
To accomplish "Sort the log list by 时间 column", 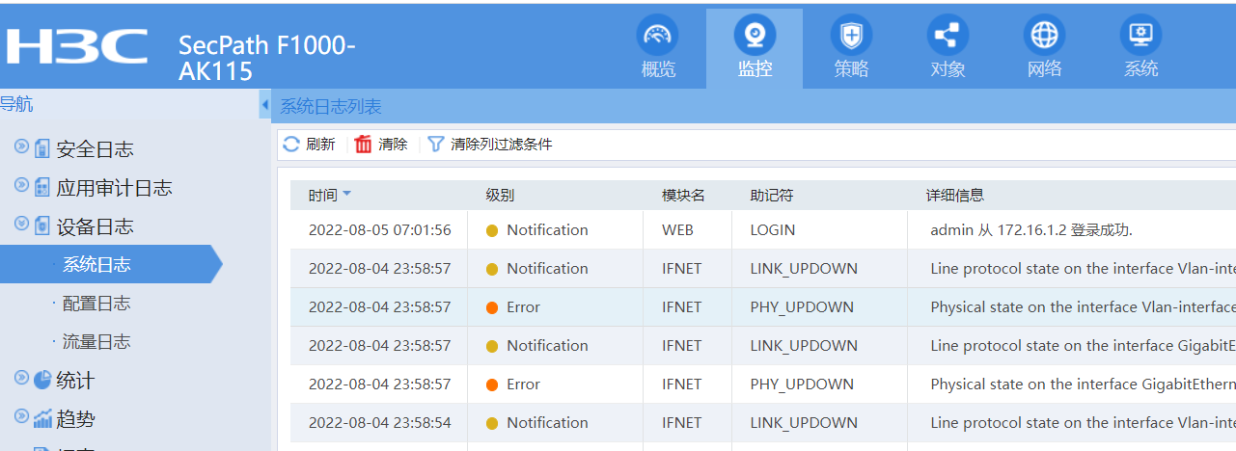I will [x=324, y=196].
